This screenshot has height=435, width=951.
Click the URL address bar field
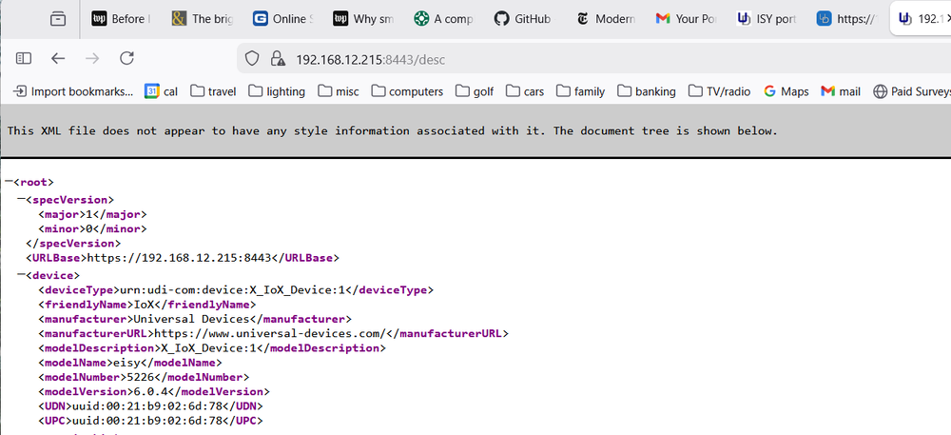tap(571, 59)
